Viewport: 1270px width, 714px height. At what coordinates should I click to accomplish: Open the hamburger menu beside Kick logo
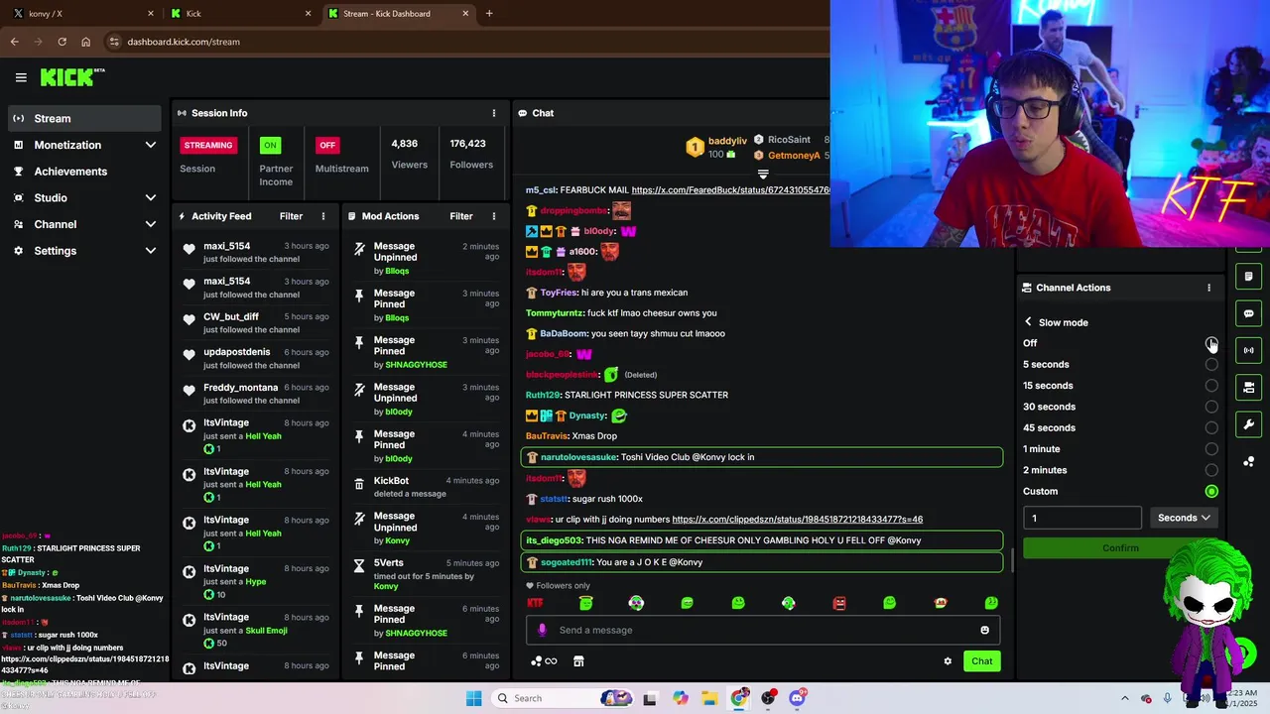point(21,77)
